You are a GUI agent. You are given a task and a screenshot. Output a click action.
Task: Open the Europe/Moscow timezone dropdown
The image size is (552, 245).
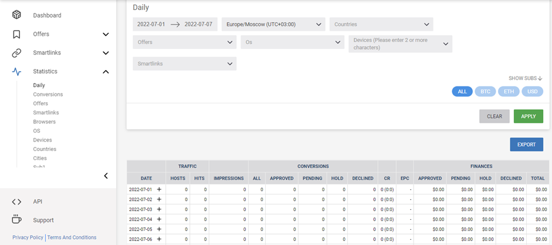273,25
